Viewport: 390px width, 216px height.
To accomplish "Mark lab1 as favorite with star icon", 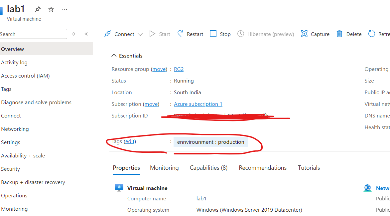I will coord(51,9).
